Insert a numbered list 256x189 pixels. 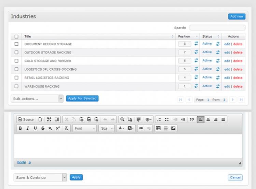(x=159, y=119)
